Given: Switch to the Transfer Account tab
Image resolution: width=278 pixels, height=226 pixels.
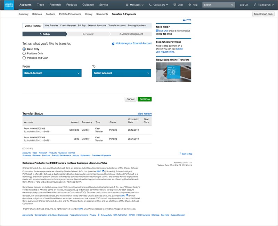Looking at the screenshot, I should point(117,25).
